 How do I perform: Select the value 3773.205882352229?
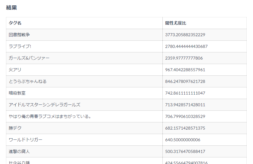tap(185, 35)
